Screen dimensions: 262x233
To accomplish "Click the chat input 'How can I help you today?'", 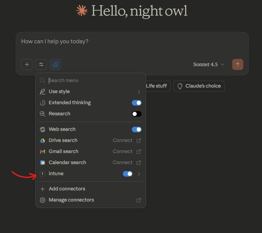I will pyautogui.click(x=55, y=41).
